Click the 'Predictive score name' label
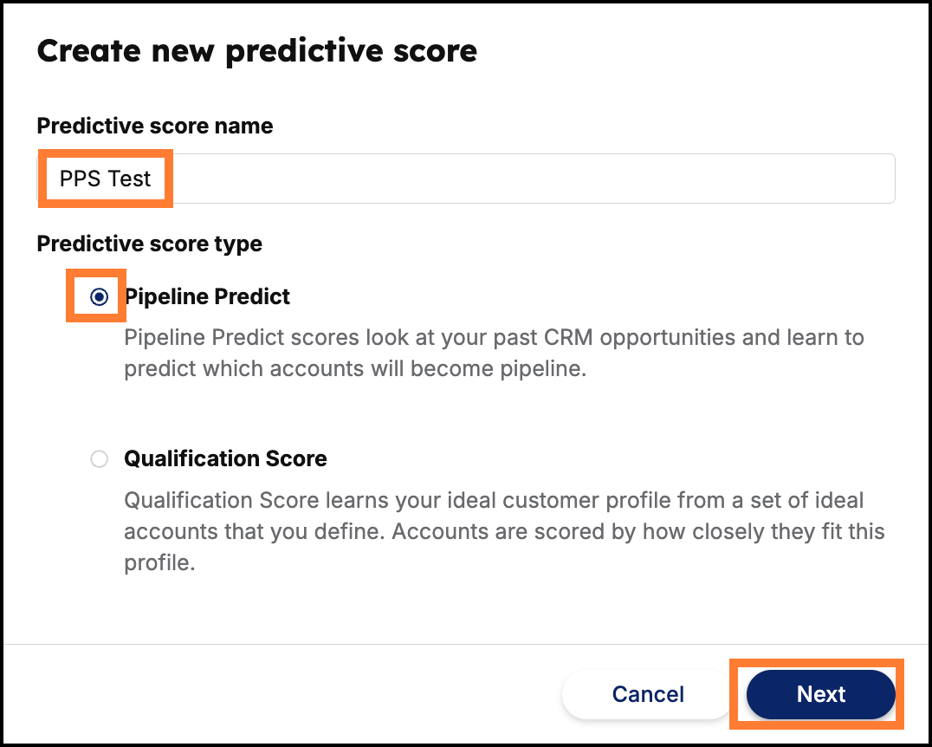 pyautogui.click(x=154, y=126)
